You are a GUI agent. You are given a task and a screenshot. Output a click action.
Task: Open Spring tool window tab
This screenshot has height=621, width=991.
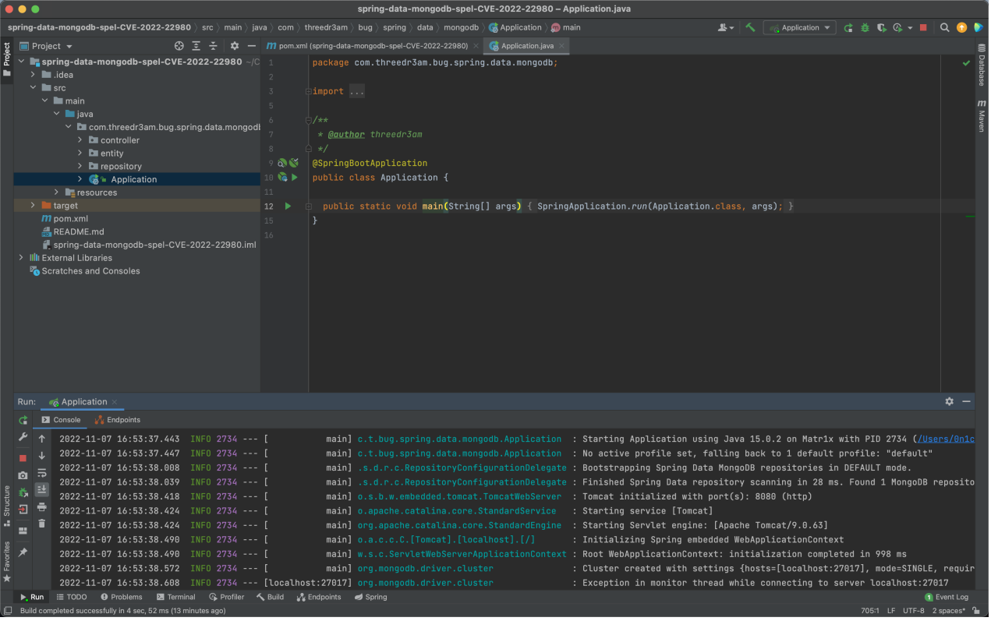370,597
